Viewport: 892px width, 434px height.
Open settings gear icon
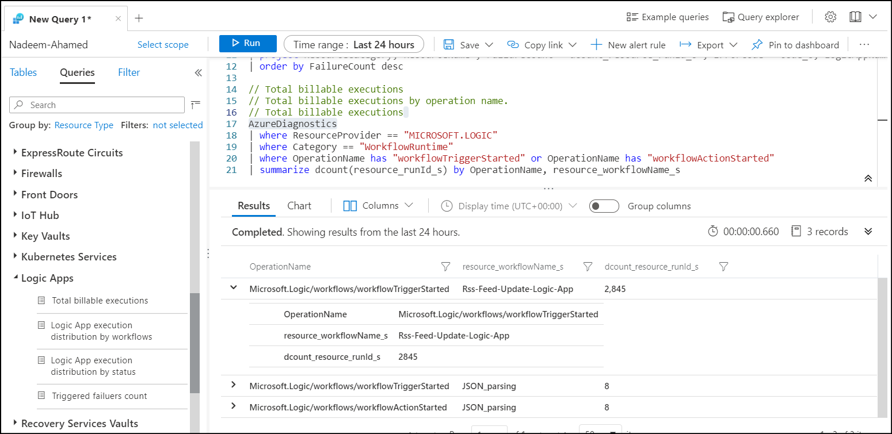click(x=830, y=17)
